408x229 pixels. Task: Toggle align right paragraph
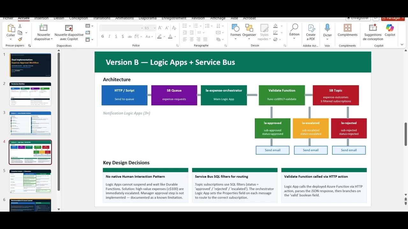pos(198,39)
